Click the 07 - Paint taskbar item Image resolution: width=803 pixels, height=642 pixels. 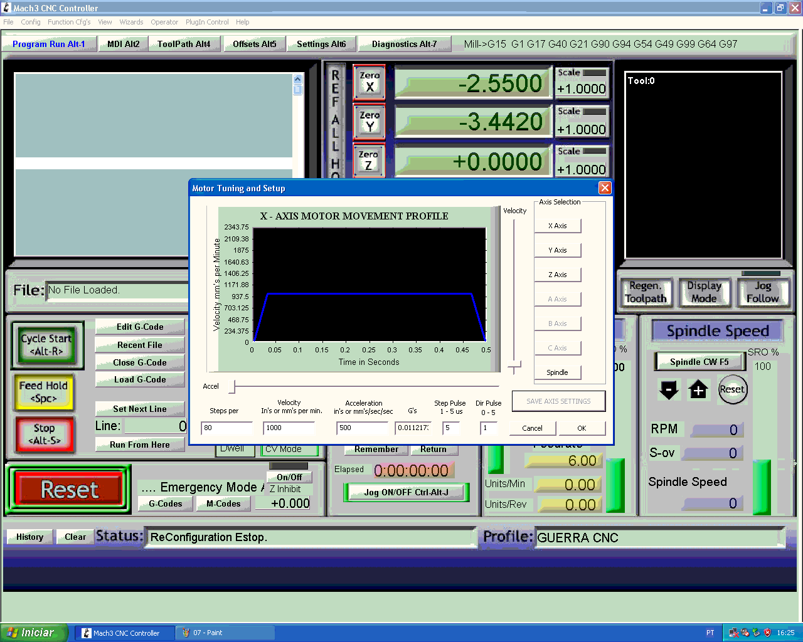click(225, 633)
